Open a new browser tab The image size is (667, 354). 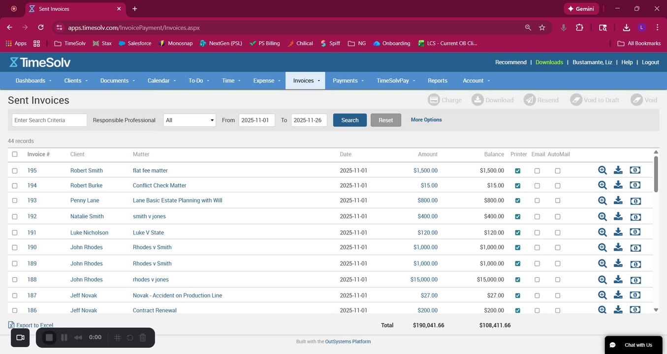point(135,9)
